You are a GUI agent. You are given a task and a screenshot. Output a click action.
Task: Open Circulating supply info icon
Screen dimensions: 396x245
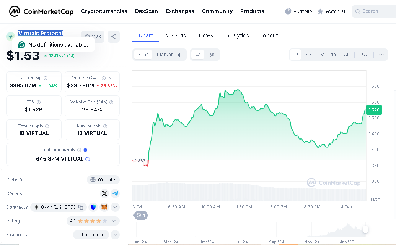(x=79, y=150)
